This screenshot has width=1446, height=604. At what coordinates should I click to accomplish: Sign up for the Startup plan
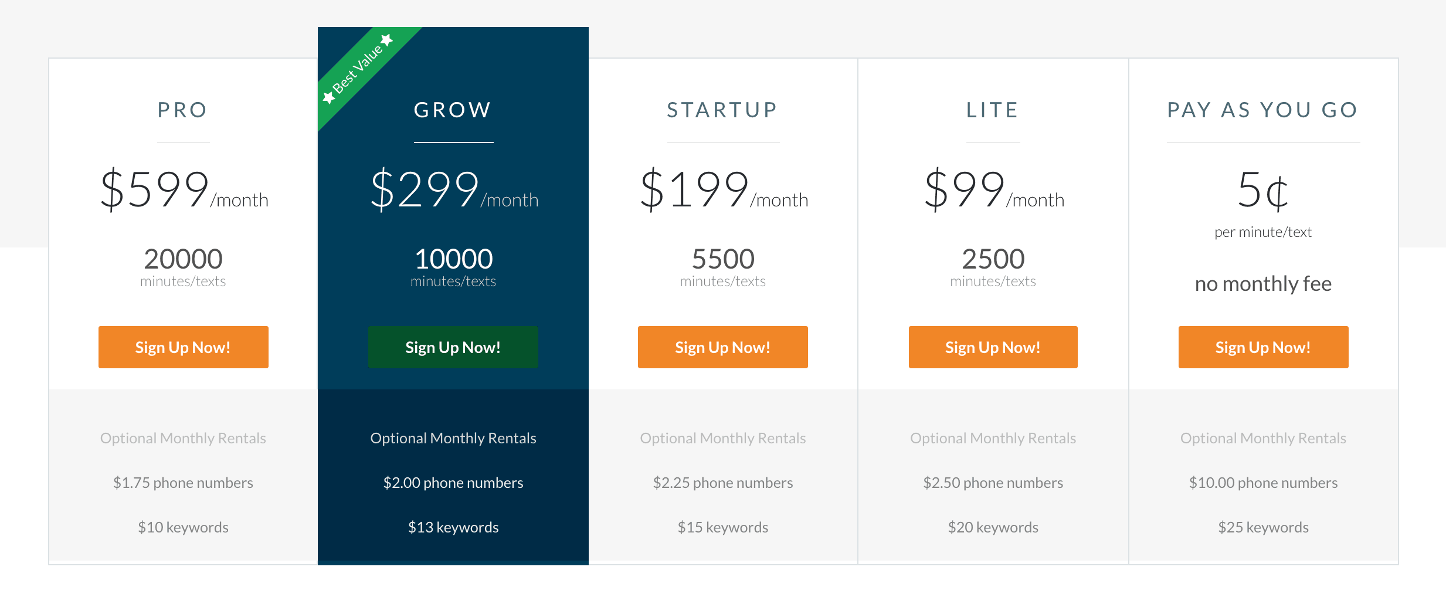point(722,347)
